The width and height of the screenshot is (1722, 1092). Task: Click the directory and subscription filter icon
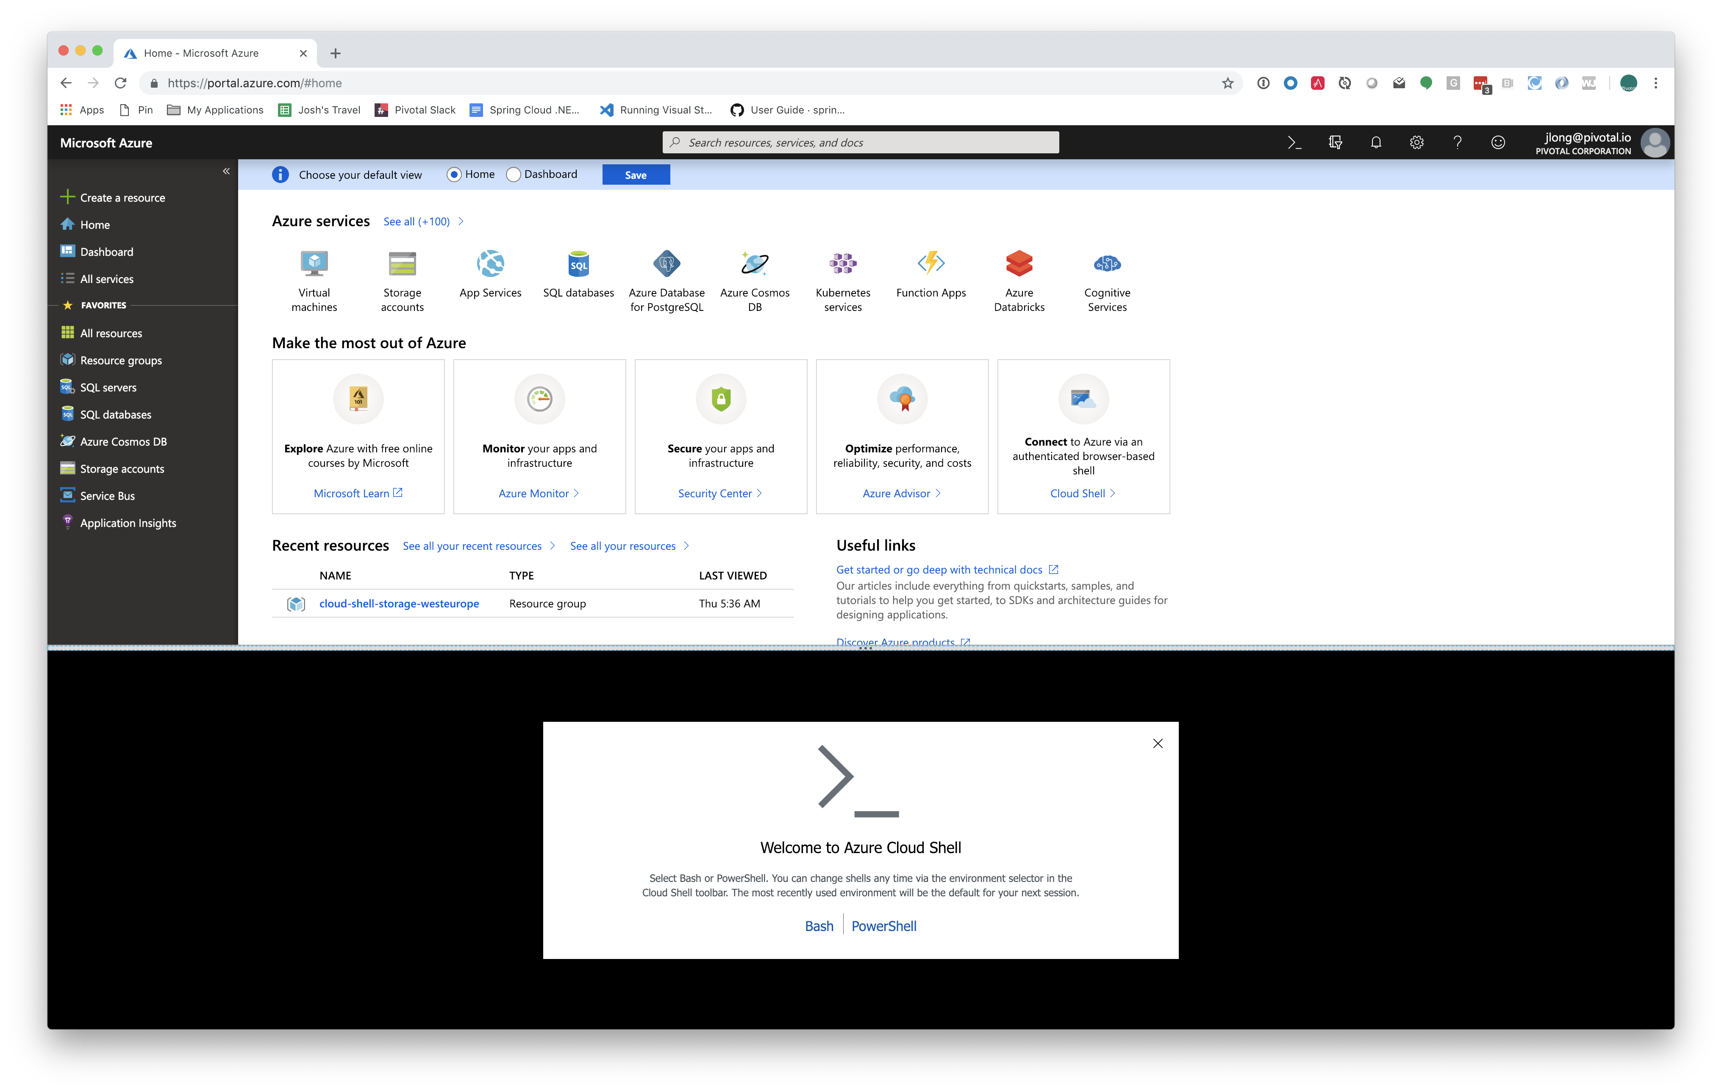pos(1334,142)
